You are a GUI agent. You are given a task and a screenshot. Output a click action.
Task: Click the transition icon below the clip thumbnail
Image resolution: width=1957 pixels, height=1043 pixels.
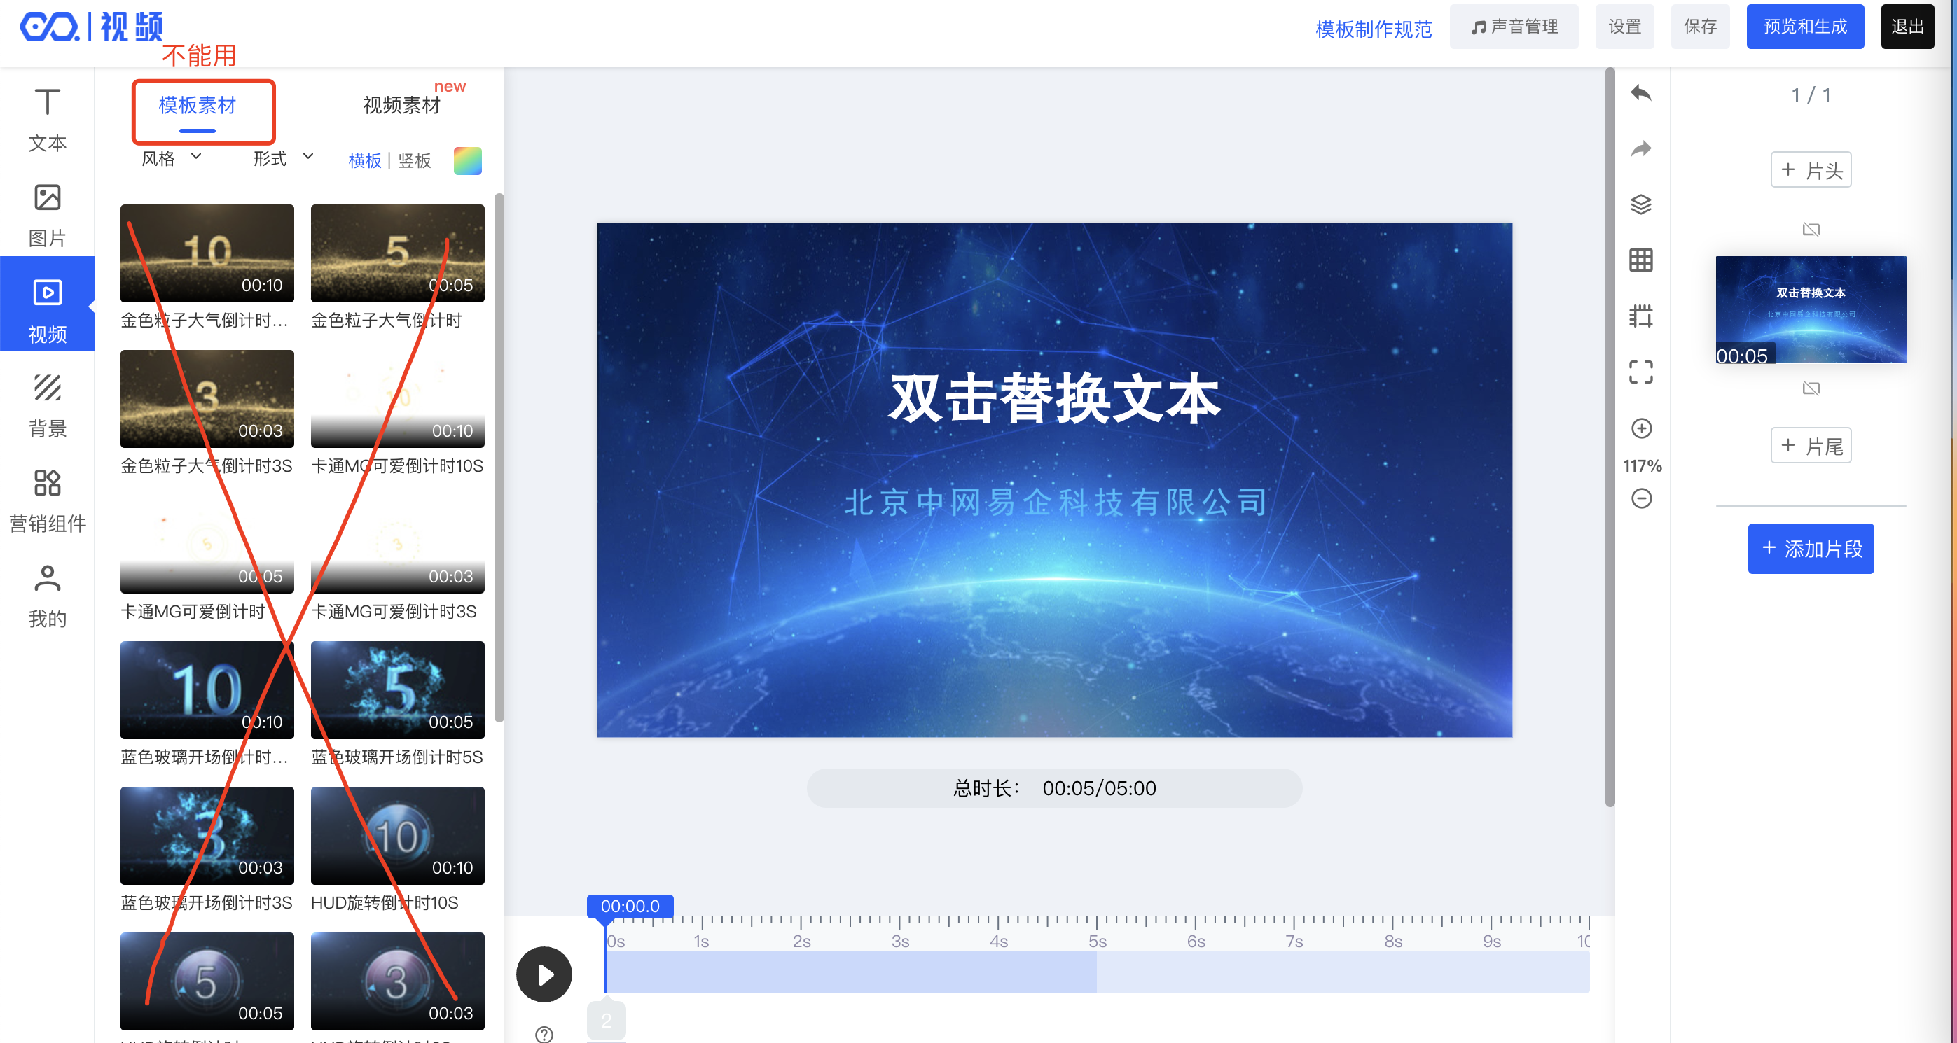tap(1811, 388)
